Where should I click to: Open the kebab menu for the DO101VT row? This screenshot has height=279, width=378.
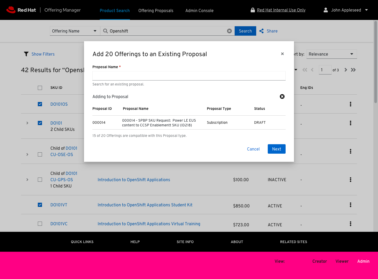[x=350, y=205]
